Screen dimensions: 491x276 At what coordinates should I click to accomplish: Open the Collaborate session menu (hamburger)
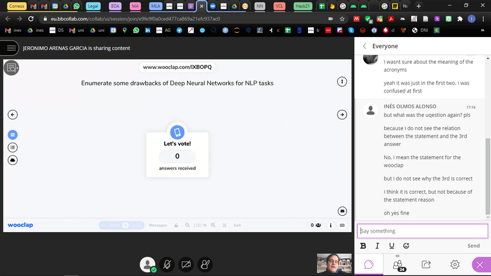10,48
